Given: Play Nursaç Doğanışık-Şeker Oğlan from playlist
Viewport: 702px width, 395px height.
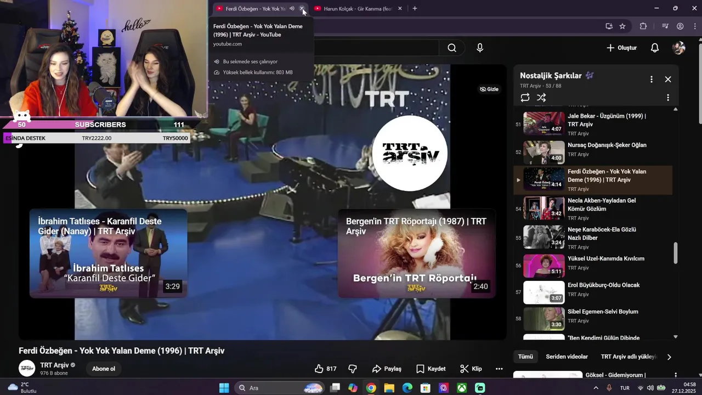Looking at the screenshot, I should point(592,152).
